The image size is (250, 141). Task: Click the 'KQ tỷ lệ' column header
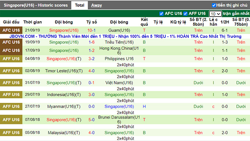(178, 22)
